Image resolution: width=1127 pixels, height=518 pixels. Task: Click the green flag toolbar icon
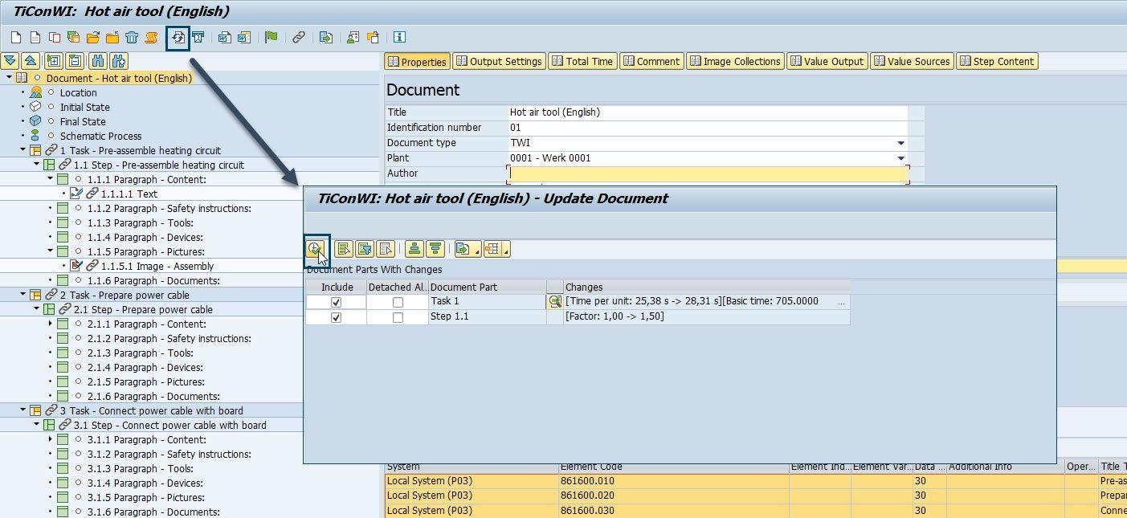pyautogui.click(x=272, y=38)
